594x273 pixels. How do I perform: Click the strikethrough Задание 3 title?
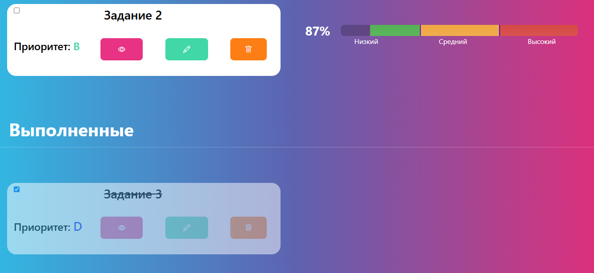coord(133,194)
